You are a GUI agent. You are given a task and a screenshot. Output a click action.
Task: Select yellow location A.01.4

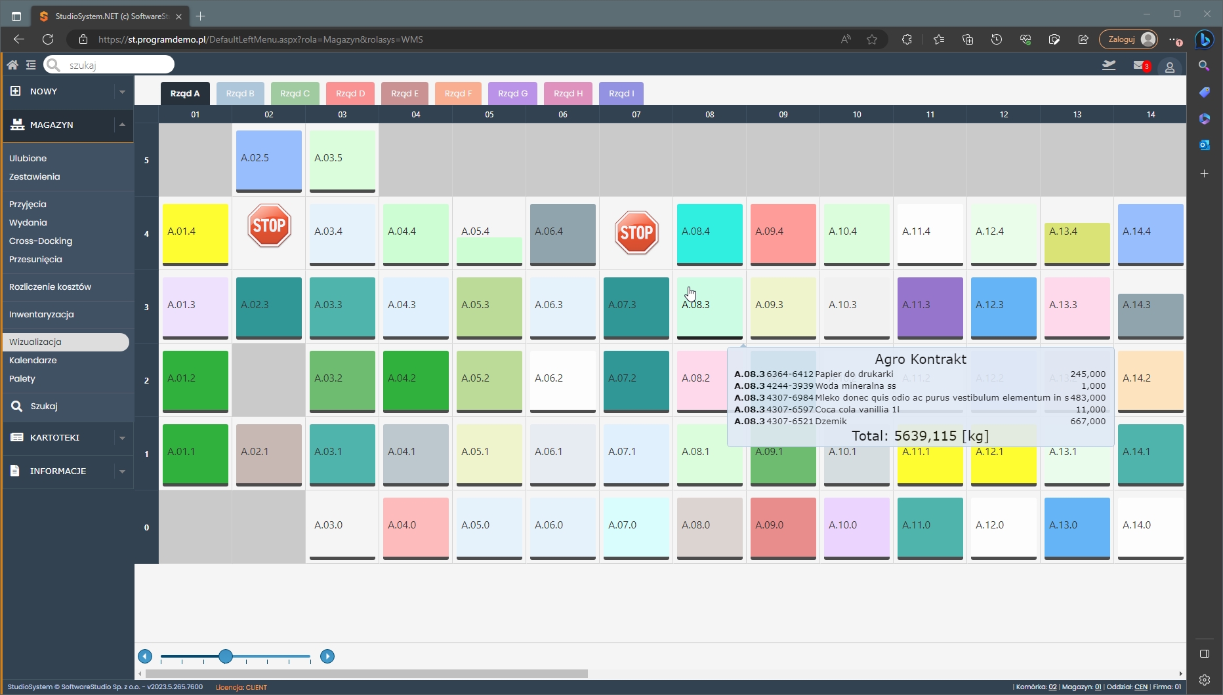[196, 234]
